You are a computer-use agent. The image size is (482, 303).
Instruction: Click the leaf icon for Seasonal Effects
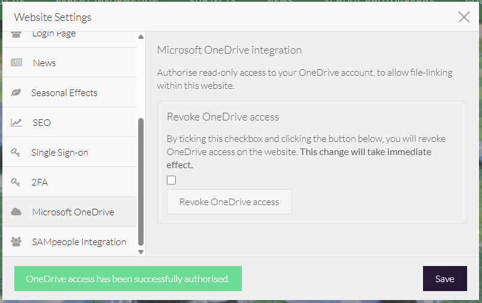coord(17,92)
